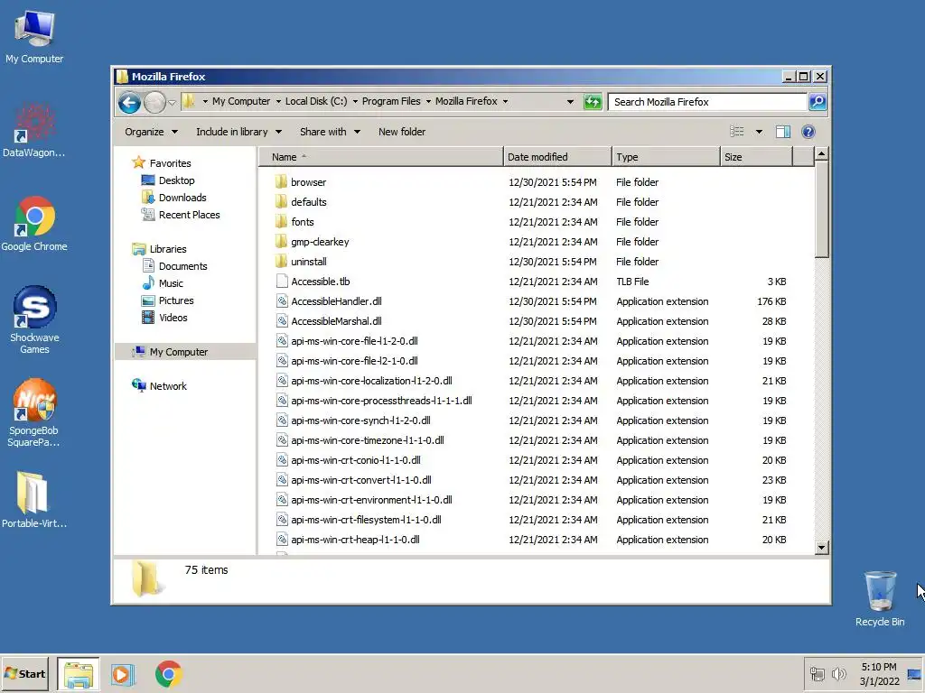The height and width of the screenshot is (693, 925).
Task: Click the search magnifier icon
Action: click(817, 102)
